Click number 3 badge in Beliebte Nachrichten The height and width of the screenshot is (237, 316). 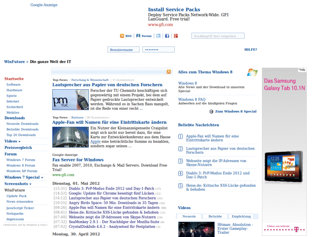click(x=181, y=161)
